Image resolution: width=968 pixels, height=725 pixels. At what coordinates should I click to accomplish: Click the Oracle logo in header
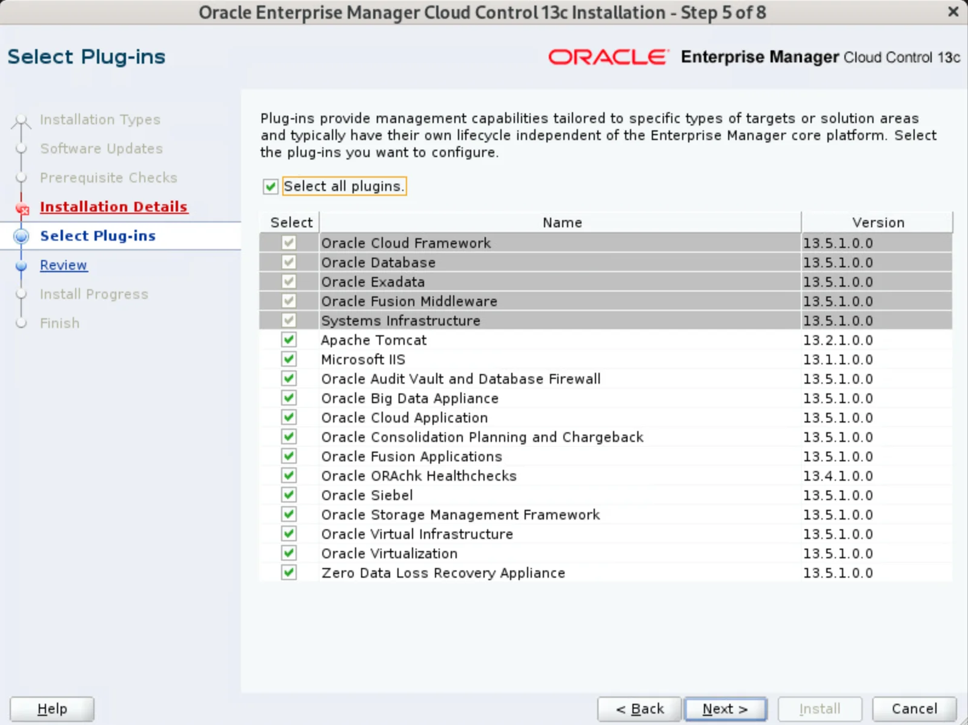coord(608,57)
